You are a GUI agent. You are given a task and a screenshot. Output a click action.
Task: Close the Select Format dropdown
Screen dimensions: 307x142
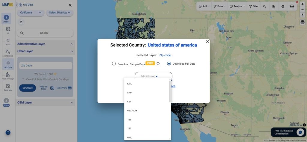tap(153, 76)
